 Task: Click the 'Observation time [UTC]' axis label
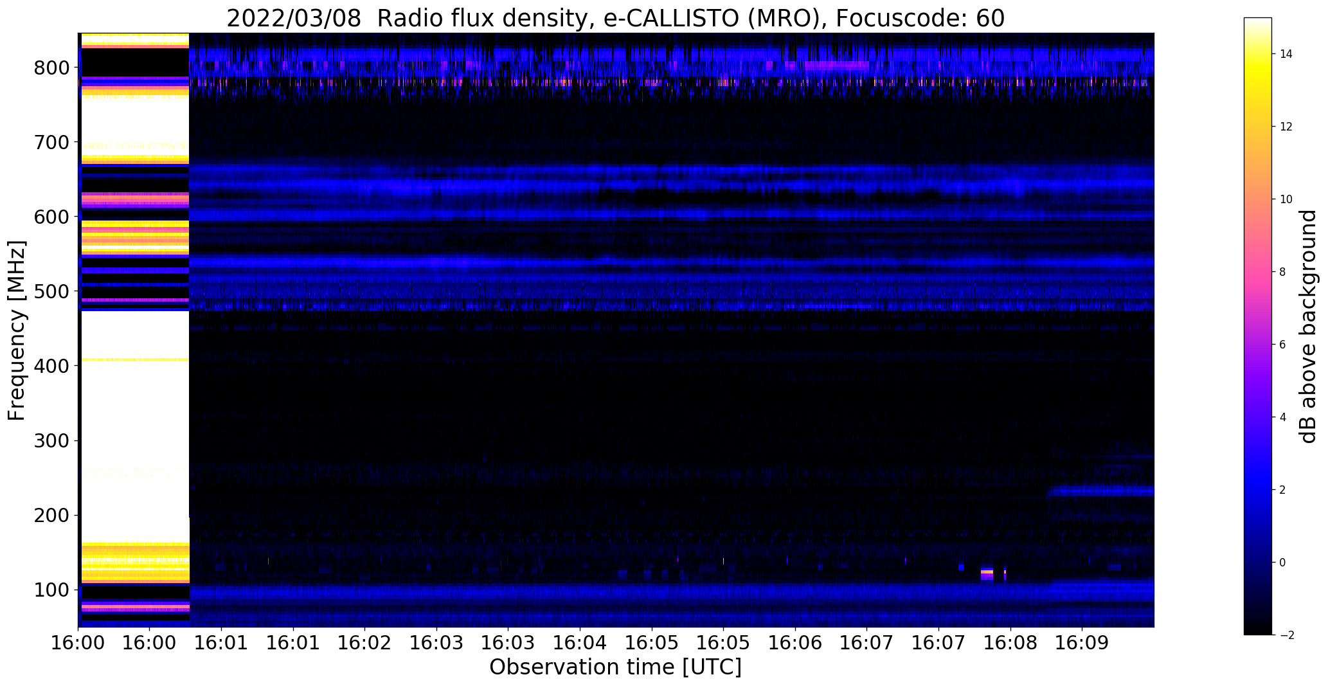pos(615,667)
